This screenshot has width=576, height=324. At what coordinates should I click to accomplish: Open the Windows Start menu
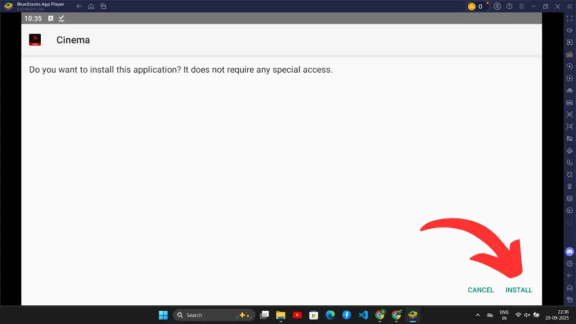click(163, 315)
